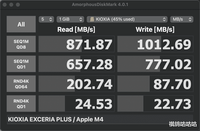Open the MB/s unit dropdown
Viewport: 200px width, 131px height.
[x=182, y=19]
